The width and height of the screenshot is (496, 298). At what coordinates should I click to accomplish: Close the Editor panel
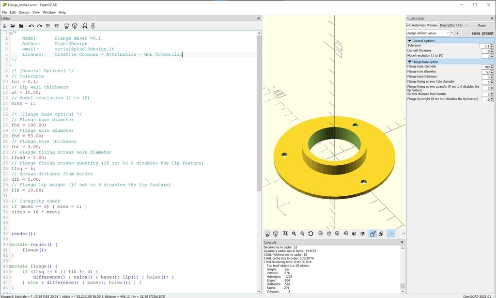tap(259, 18)
